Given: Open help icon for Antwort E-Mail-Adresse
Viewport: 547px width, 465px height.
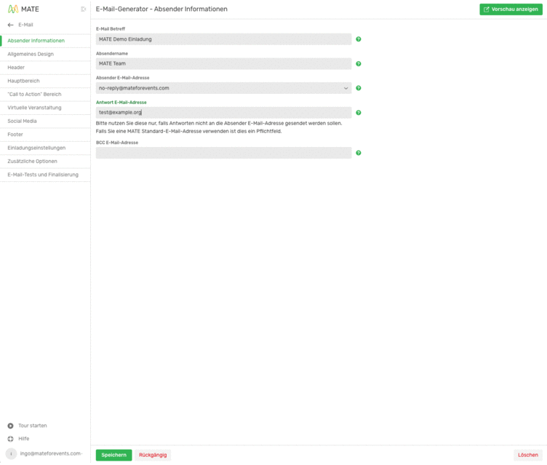Looking at the screenshot, I should pos(359,112).
